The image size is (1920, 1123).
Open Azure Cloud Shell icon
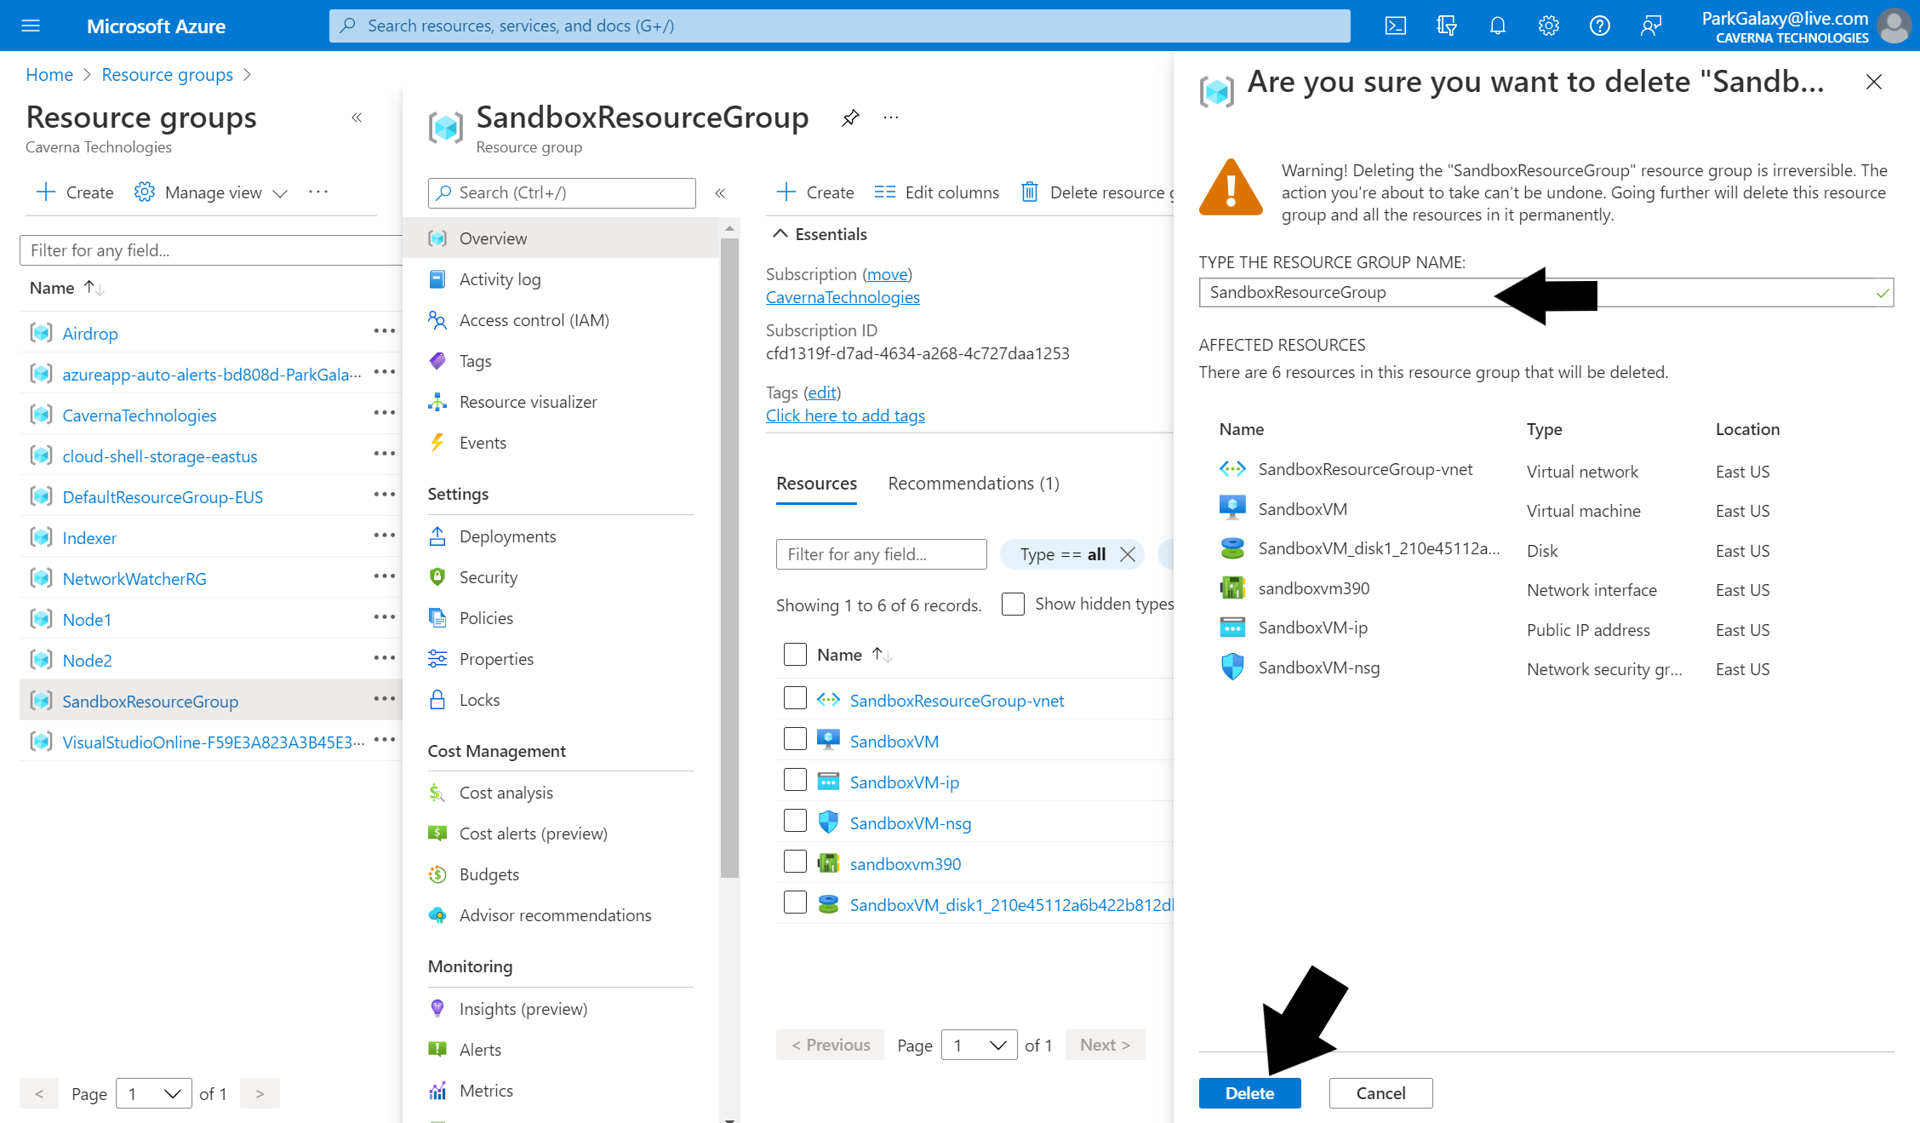pos(1396,26)
